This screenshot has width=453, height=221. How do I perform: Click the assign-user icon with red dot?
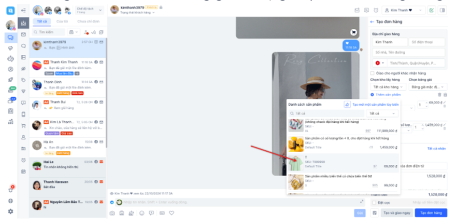pos(86,32)
